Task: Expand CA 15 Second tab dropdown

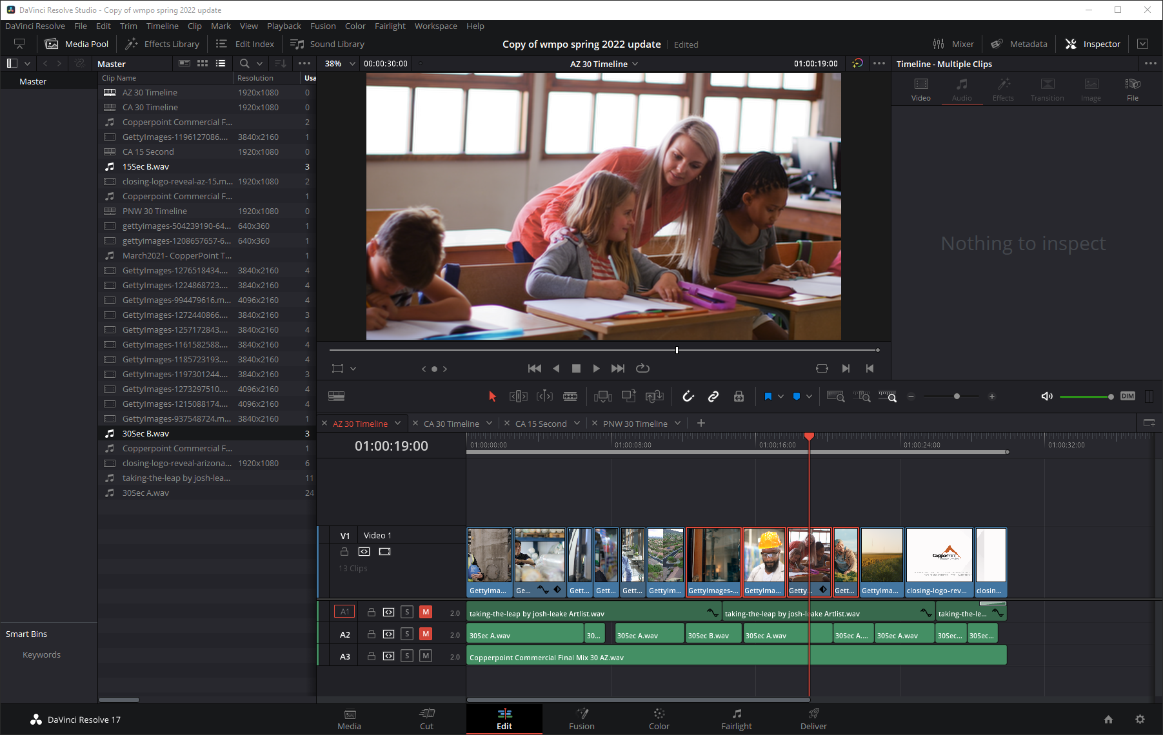Action: click(577, 424)
